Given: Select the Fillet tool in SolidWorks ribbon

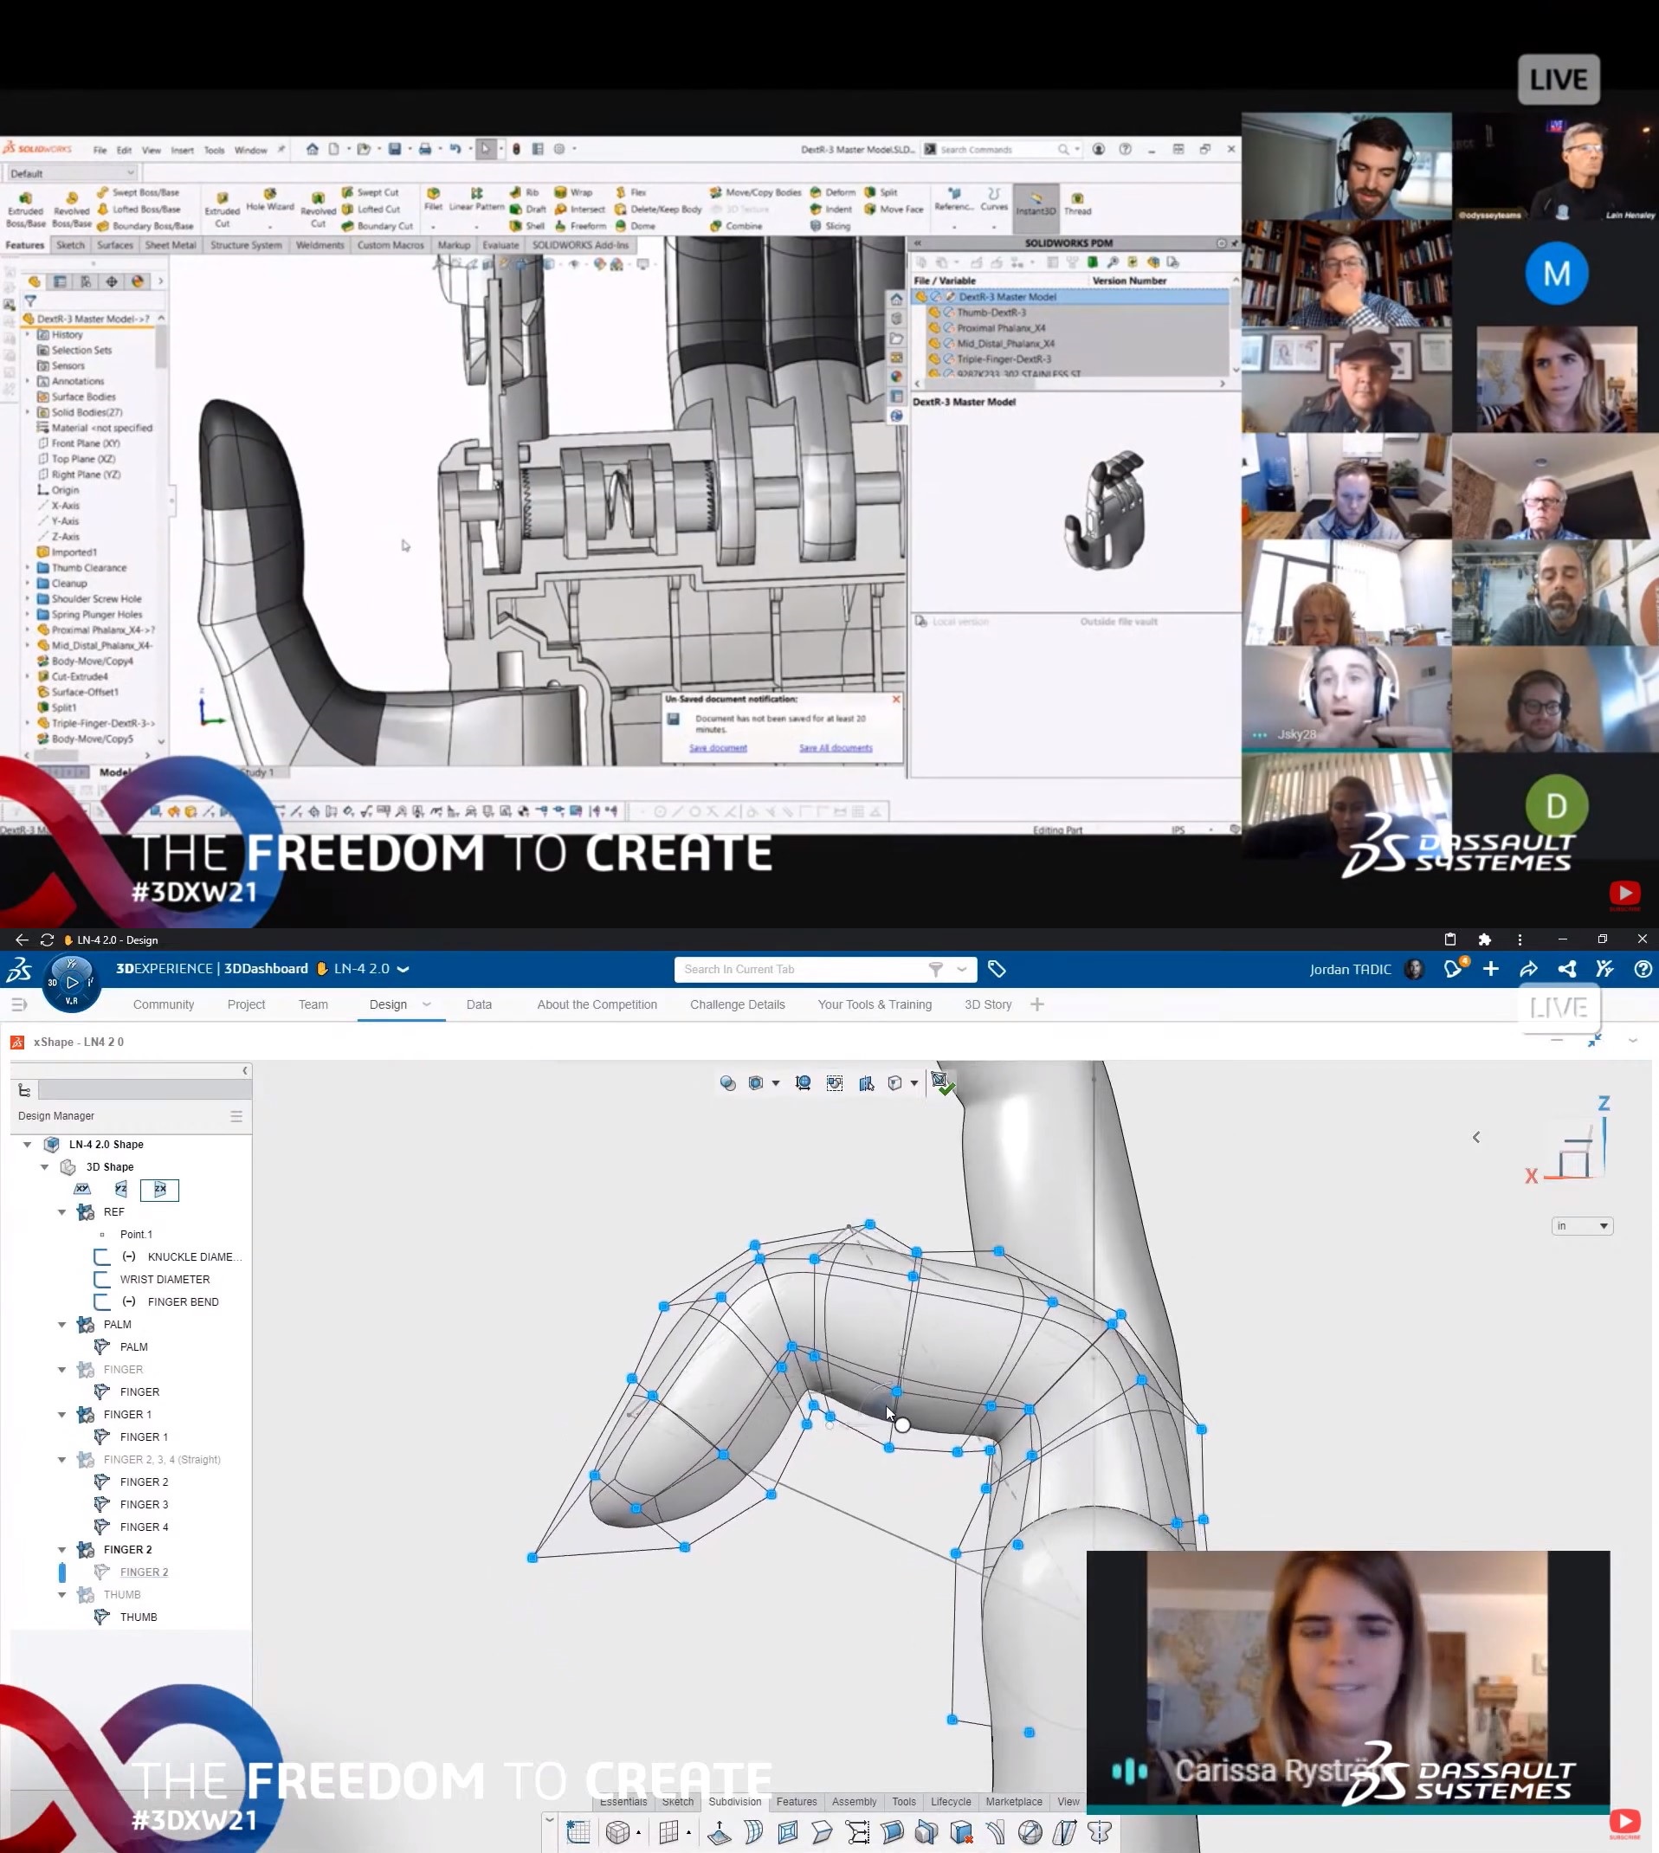Looking at the screenshot, I should click(433, 198).
